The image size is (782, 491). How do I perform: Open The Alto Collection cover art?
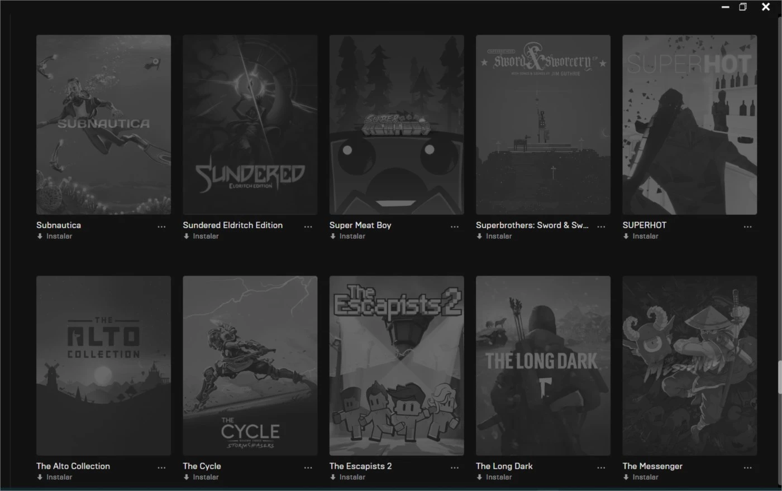pos(103,365)
